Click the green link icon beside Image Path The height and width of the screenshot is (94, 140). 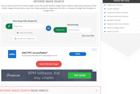(x=9, y=26)
